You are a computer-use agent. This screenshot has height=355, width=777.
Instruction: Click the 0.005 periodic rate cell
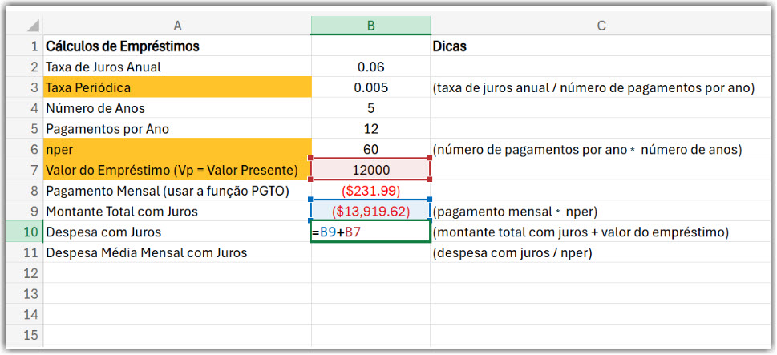[x=370, y=87]
